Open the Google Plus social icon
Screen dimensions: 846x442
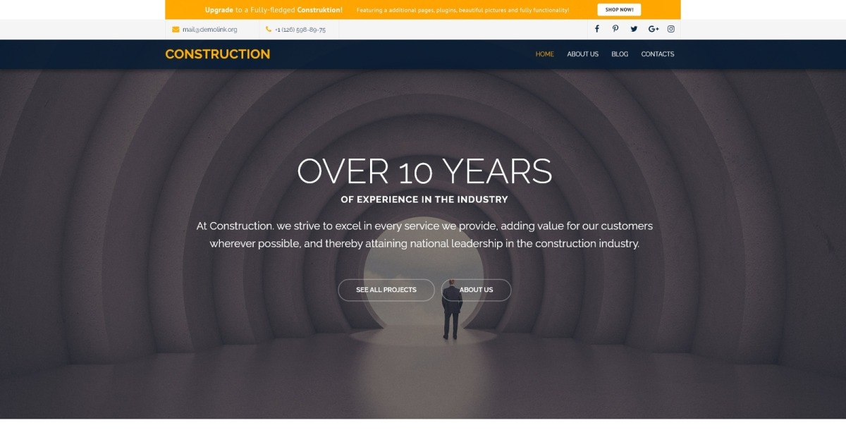(x=654, y=29)
